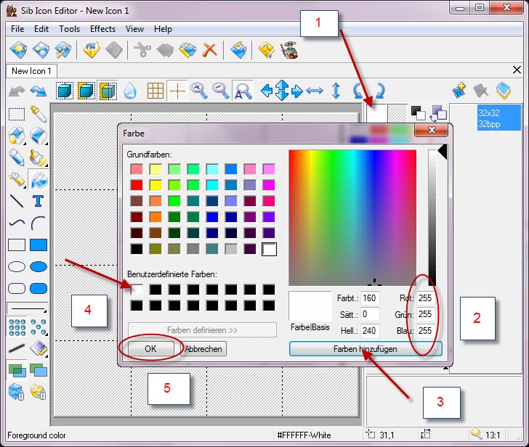Select the 32x32 32bpp image format

click(488, 118)
